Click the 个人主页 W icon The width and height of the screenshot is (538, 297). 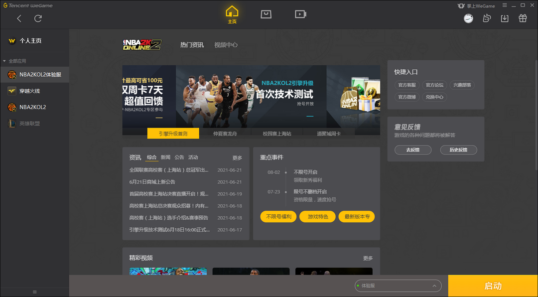(x=12, y=41)
